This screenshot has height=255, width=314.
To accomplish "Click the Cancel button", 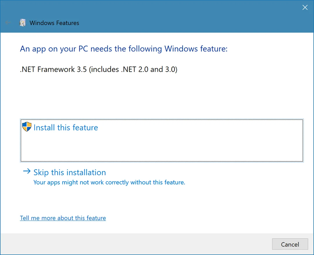I will point(290,244).
